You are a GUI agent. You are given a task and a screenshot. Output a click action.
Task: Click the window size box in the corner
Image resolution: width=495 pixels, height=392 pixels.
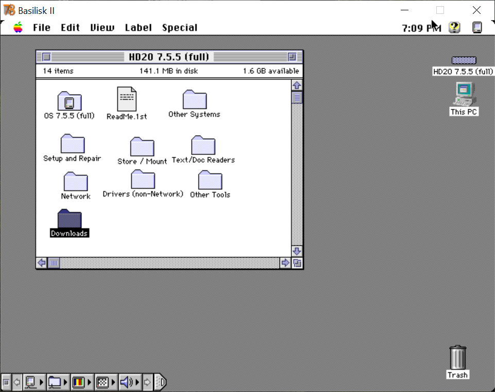297,263
